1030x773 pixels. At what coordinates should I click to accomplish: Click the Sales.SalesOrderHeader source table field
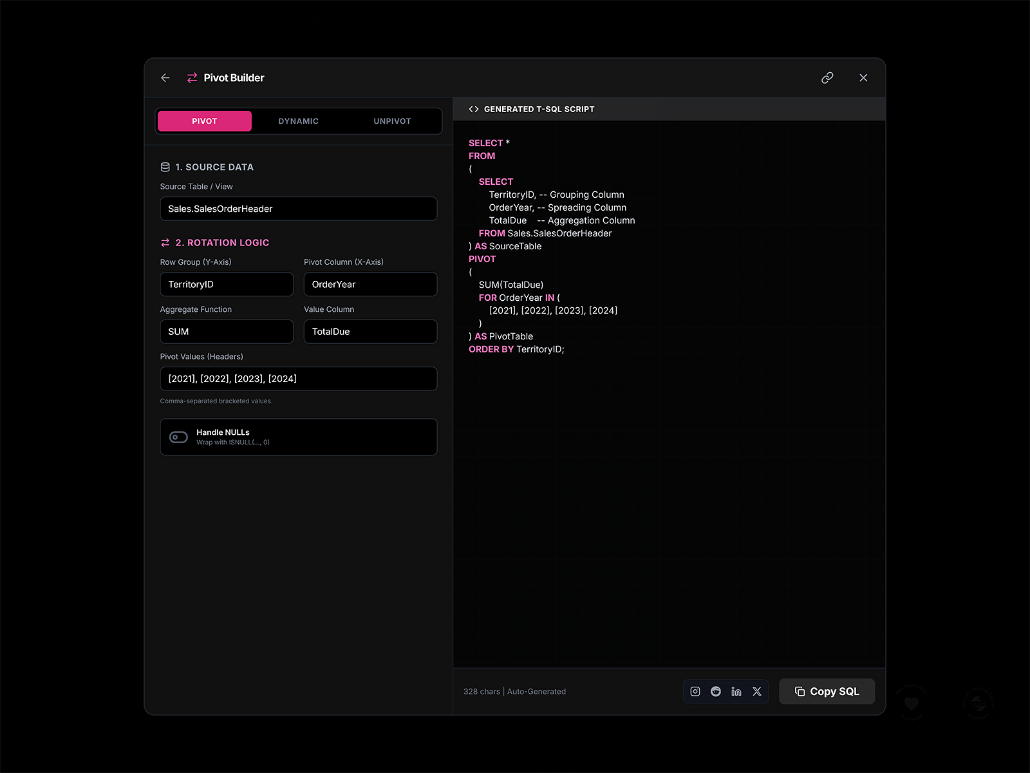click(x=298, y=209)
